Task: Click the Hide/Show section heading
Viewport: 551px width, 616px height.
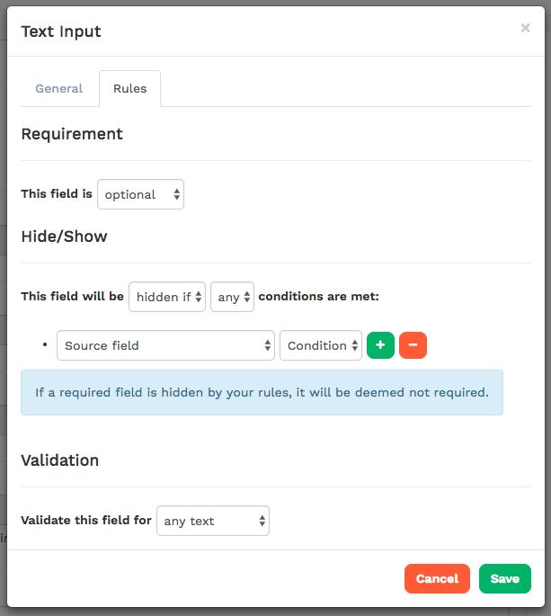Action: (x=64, y=237)
